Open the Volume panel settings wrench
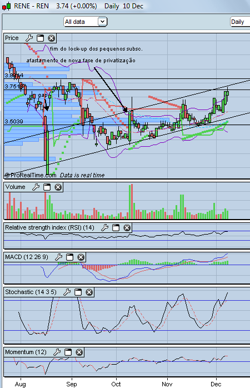This screenshot has height=388, width=250. (36, 187)
